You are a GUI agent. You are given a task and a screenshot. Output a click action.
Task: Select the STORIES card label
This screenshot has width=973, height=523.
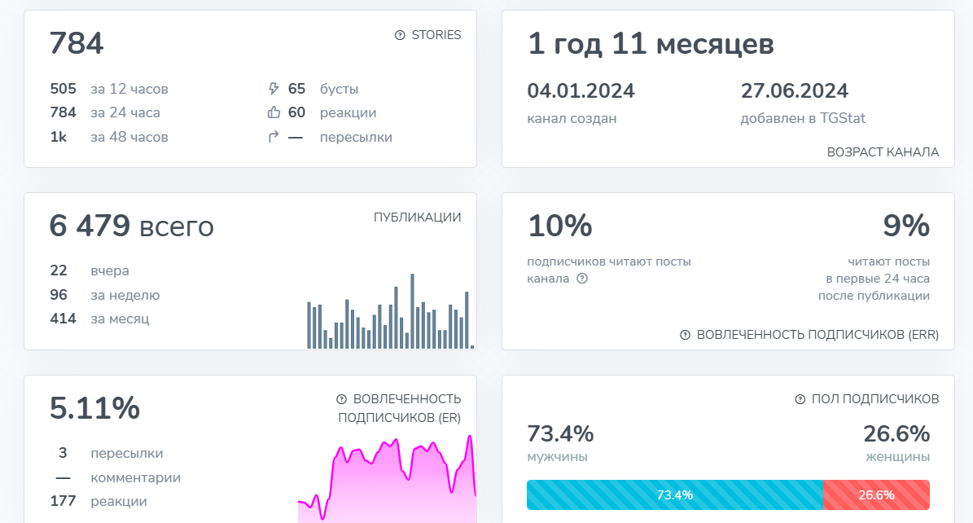point(436,35)
